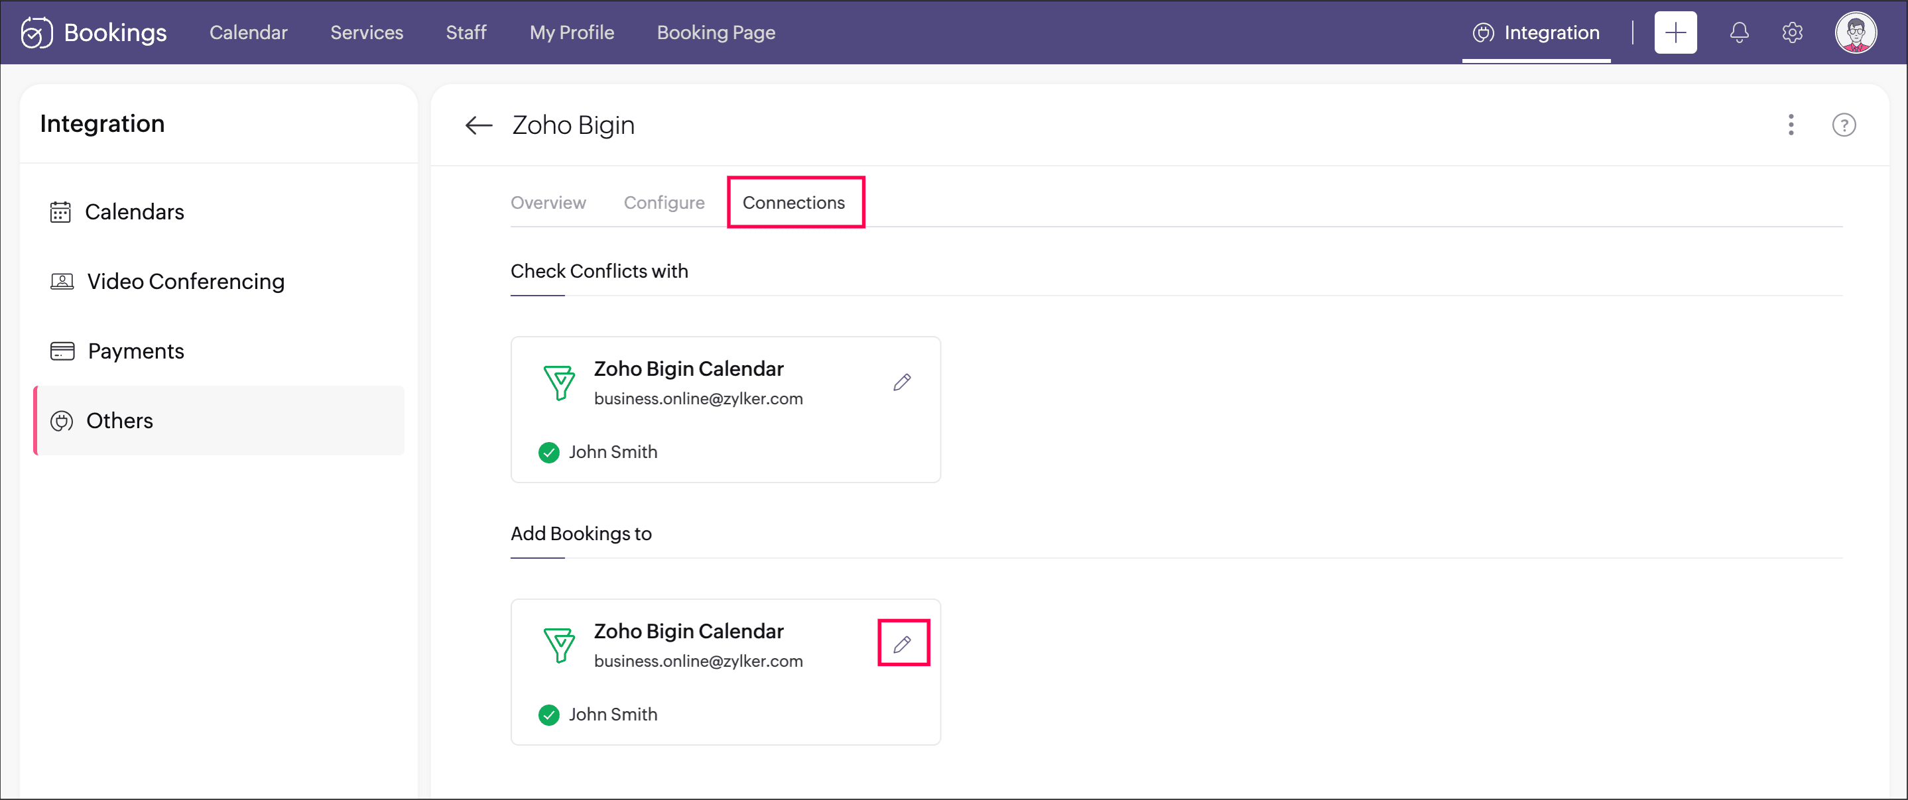Image resolution: width=1908 pixels, height=800 pixels.
Task: Click the Bookings logo icon
Action: point(36,32)
